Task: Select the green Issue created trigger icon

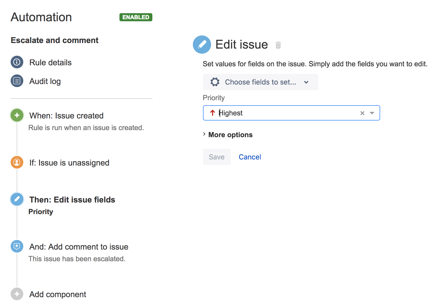Action: coord(17,115)
